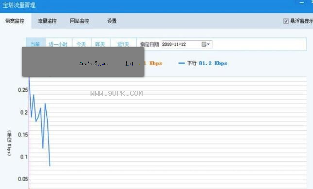The width and height of the screenshot is (313, 189).
Task: Toggle the 悬浮窗显示 checkbox
Action: click(x=286, y=21)
